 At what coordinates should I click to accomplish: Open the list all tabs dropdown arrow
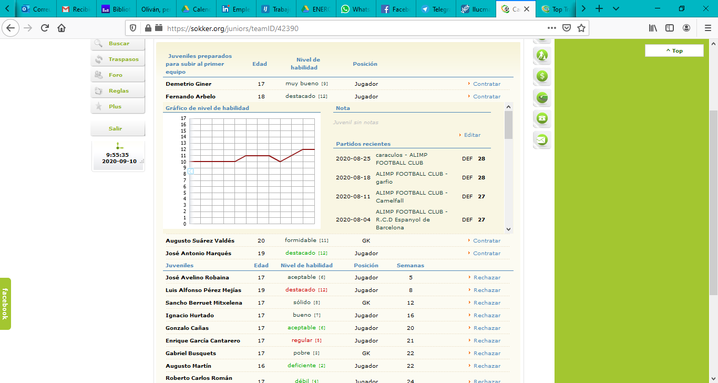616,9
